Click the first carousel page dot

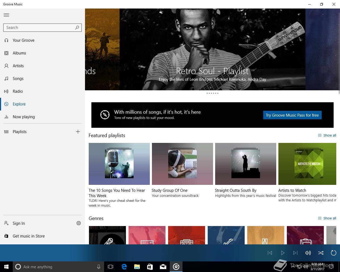(x=207, y=93)
